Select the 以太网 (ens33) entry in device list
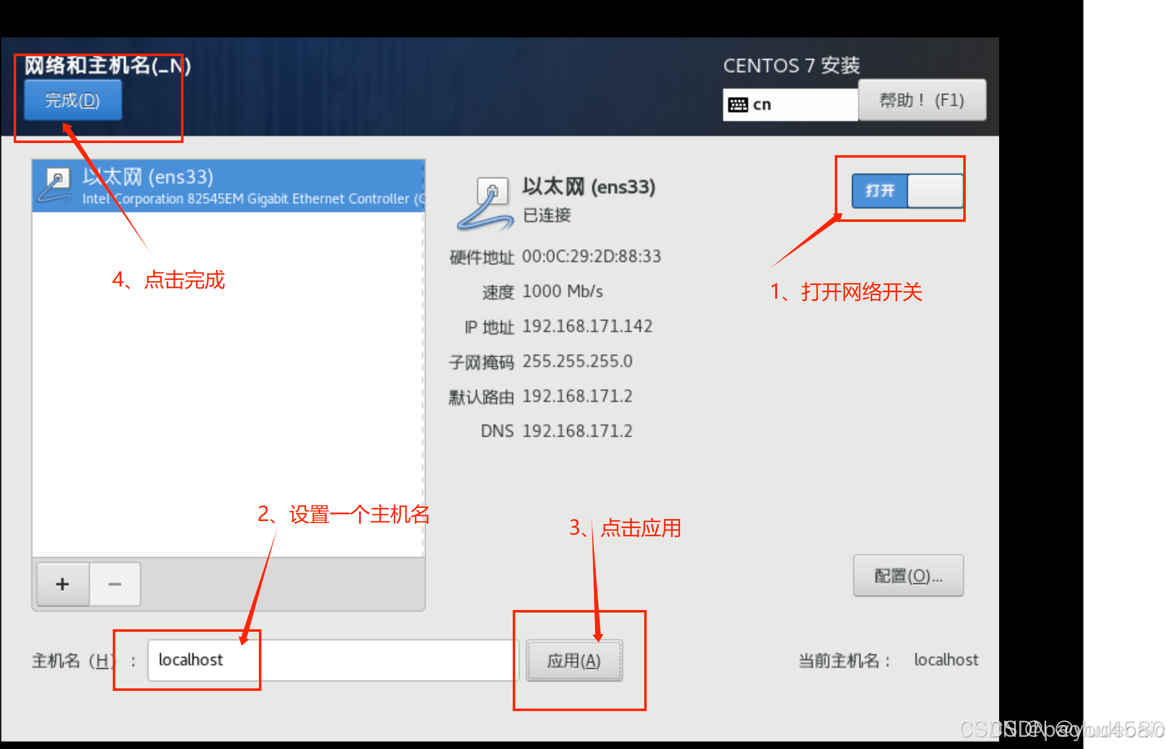Screen dimensions: 1167x749 (228, 186)
